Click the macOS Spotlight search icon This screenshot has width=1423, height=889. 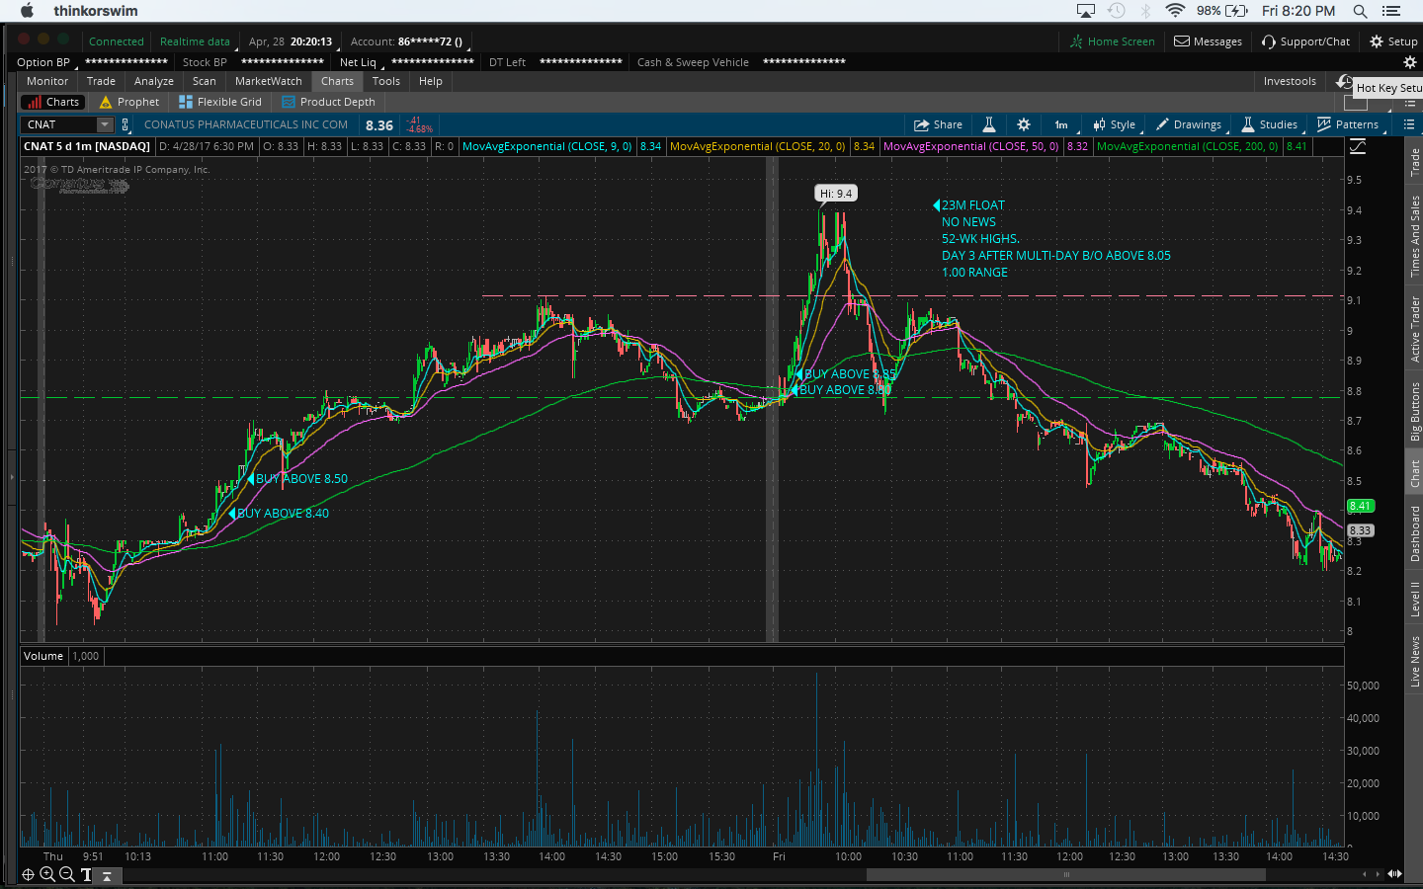click(x=1360, y=11)
